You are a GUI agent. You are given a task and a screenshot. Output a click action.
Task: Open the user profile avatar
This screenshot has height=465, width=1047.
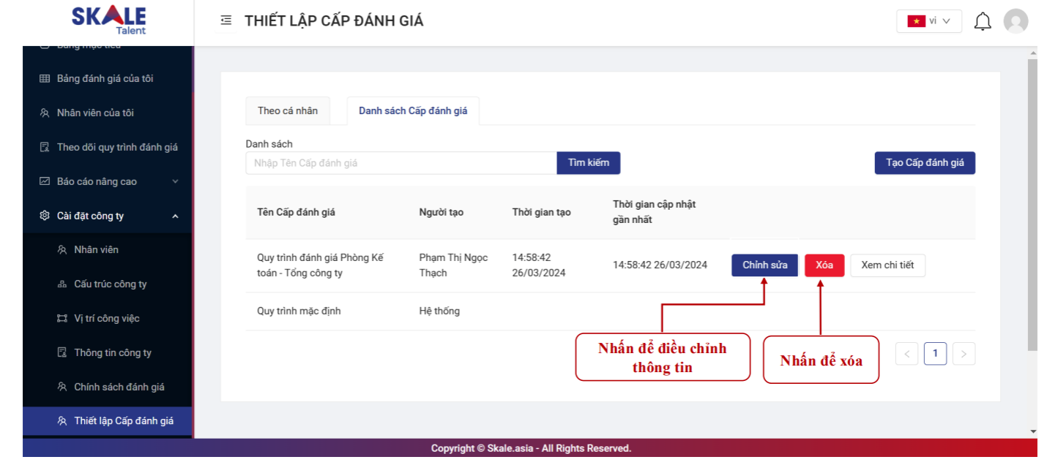pos(1015,21)
